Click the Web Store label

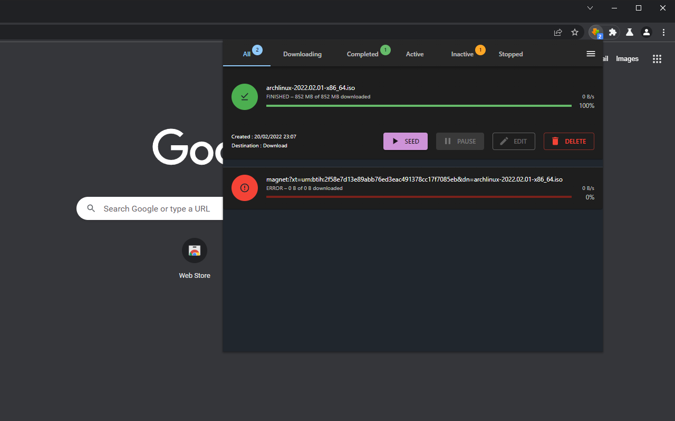pos(195,275)
